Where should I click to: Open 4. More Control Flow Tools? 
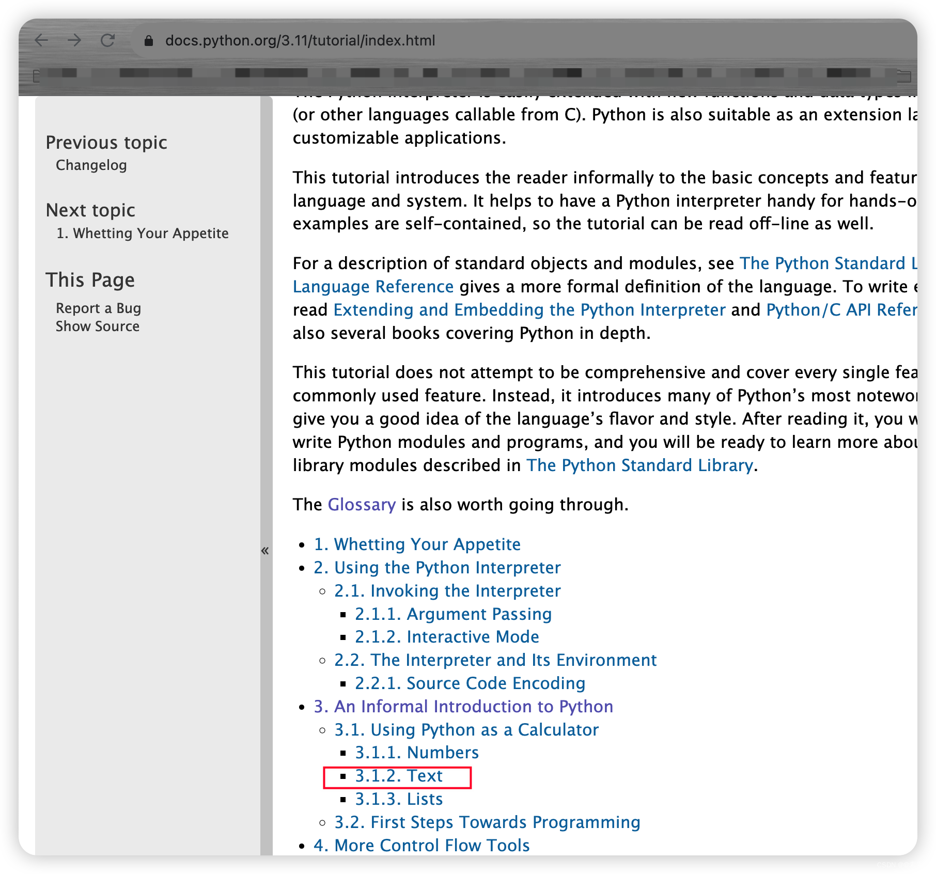(422, 846)
